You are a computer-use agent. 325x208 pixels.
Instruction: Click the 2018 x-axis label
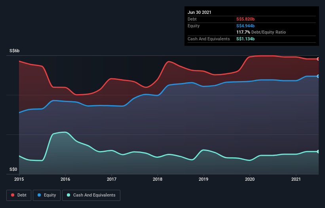coord(158,179)
